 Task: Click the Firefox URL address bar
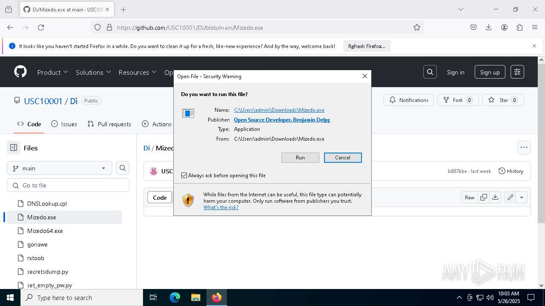coord(257,28)
